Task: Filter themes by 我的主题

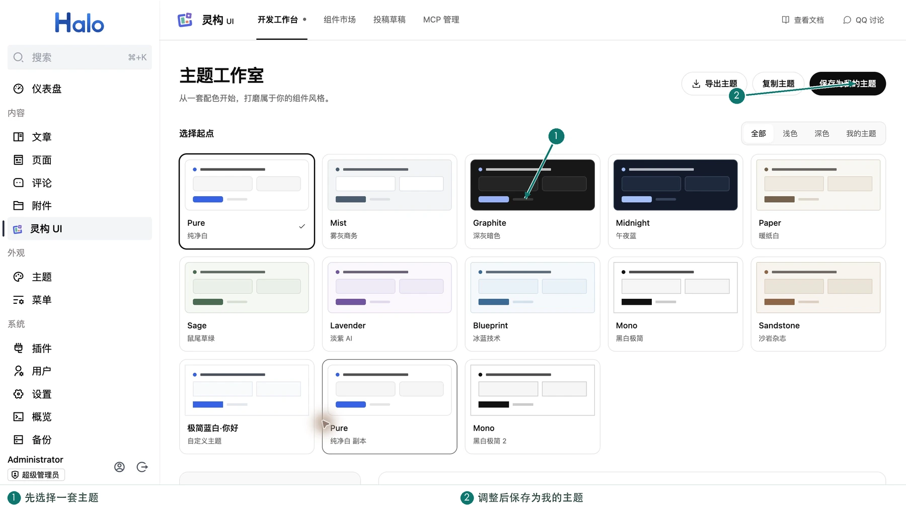Action: point(861,134)
